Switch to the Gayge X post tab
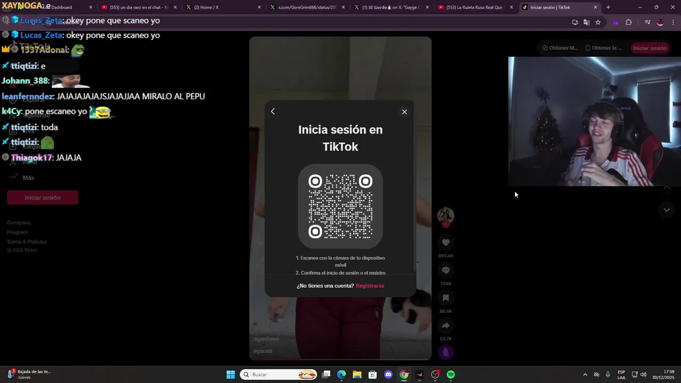This screenshot has height=383, width=681. click(x=391, y=7)
